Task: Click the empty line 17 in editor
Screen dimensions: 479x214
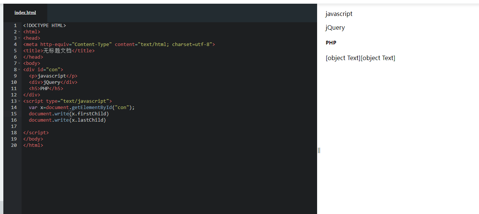Action: [112, 126]
